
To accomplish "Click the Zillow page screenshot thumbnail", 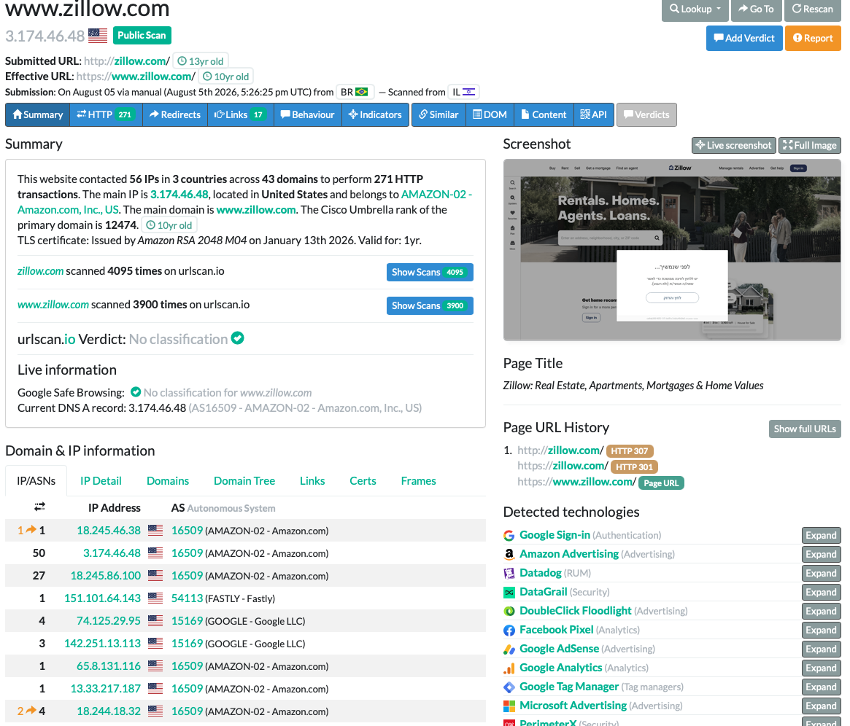I will click(x=672, y=250).
